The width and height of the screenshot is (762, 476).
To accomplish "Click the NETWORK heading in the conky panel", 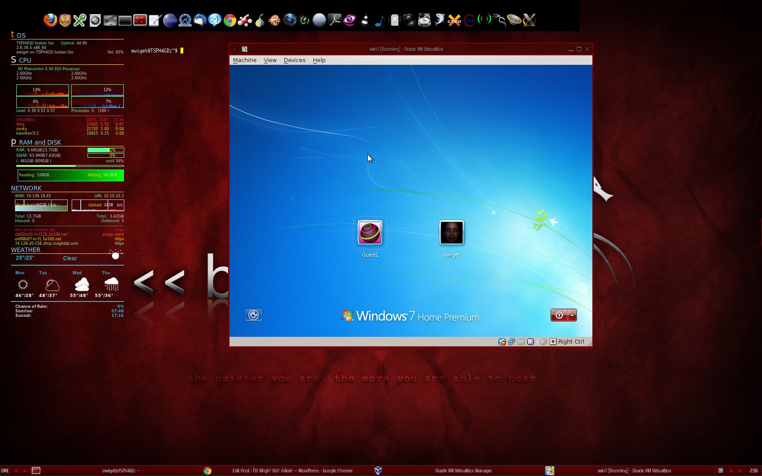I will [x=26, y=188].
